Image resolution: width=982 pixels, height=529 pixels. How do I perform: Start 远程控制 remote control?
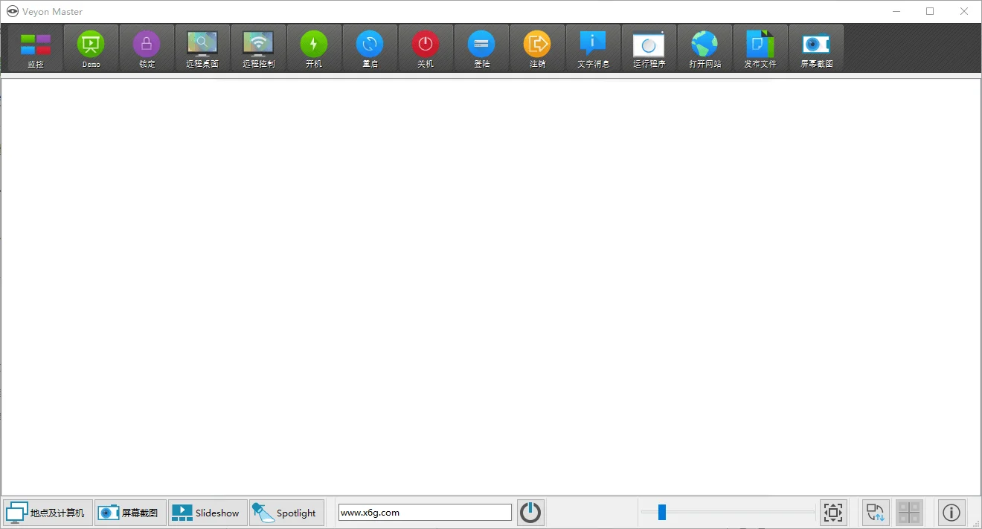(x=258, y=47)
